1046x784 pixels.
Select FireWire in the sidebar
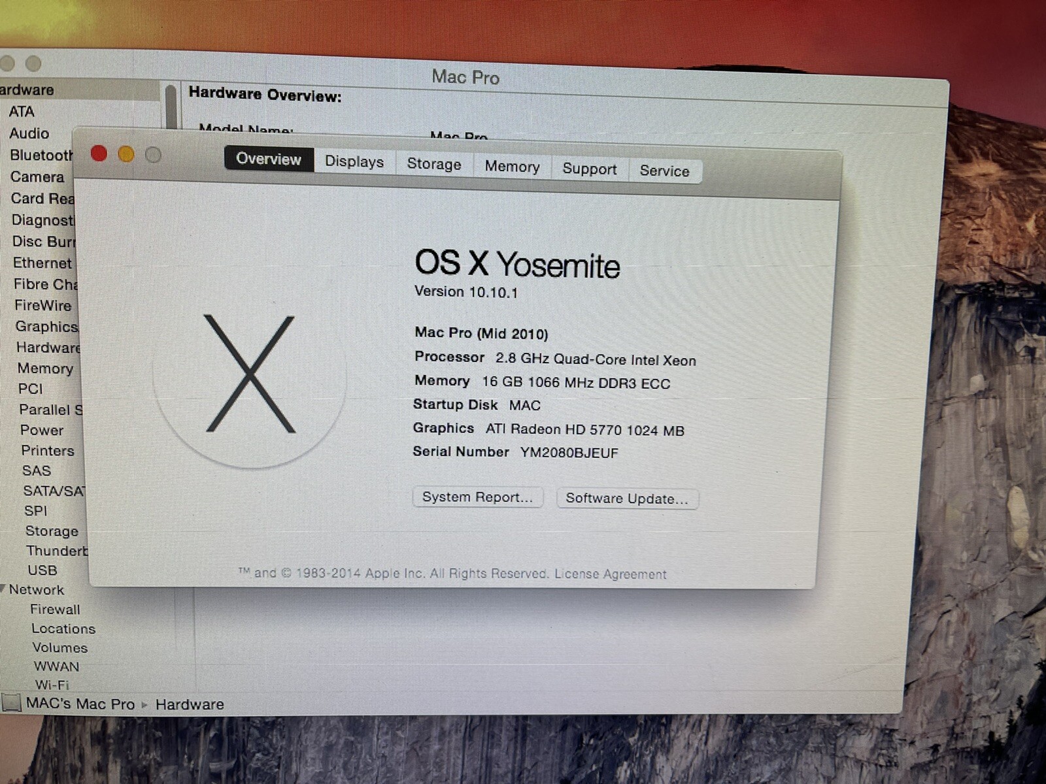[x=43, y=305]
